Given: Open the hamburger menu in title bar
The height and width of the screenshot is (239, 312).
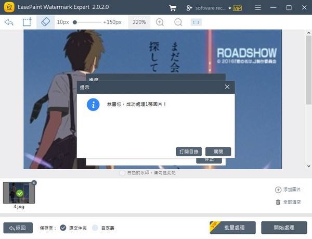Looking at the screenshot, I should coord(257,8).
